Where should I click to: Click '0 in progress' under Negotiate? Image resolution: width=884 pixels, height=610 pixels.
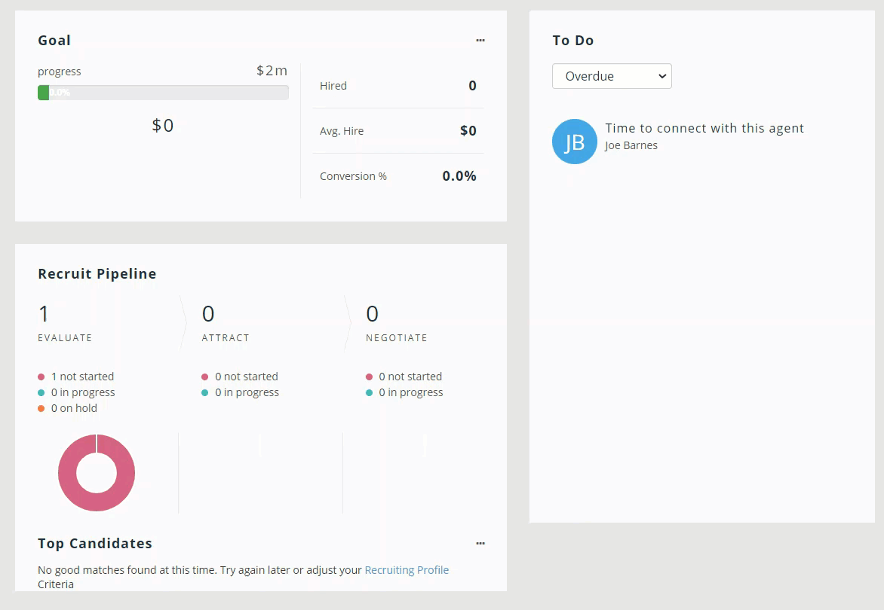(x=410, y=392)
